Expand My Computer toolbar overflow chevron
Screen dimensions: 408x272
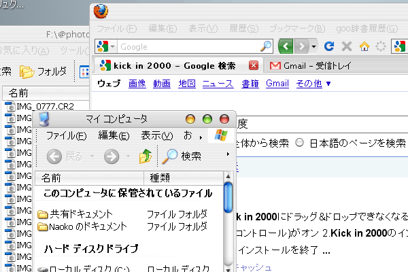pyautogui.click(x=228, y=154)
